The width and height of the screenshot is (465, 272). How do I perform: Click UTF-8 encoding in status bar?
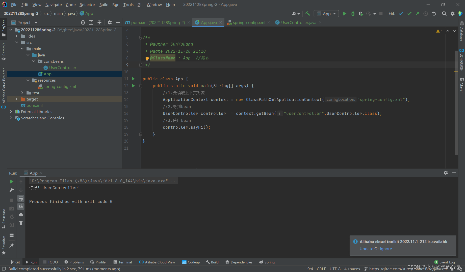[335, 269]
